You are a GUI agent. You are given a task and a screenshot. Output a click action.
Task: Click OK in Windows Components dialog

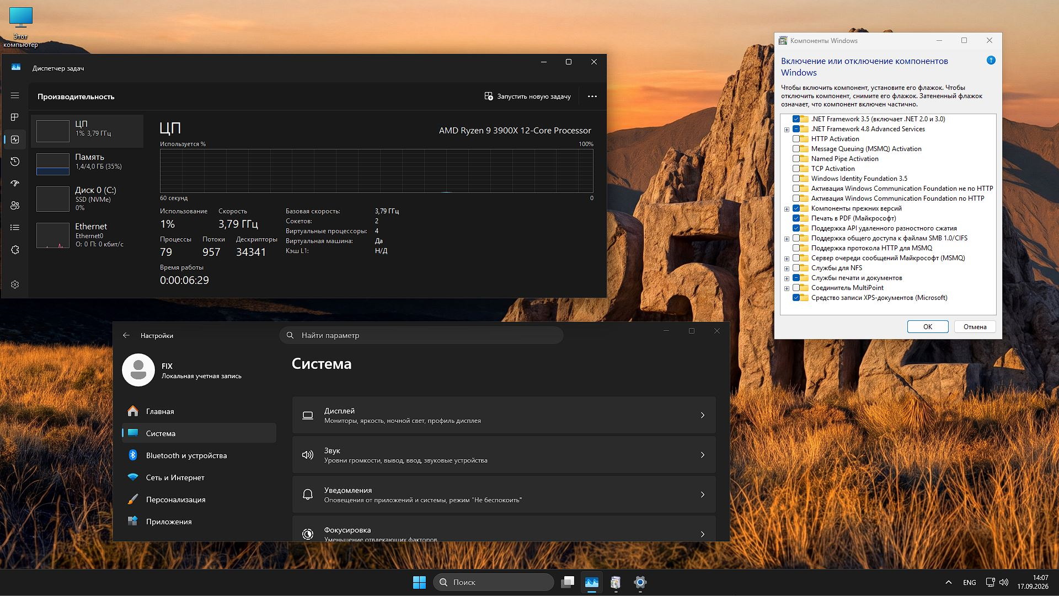(x=927, y=327)
